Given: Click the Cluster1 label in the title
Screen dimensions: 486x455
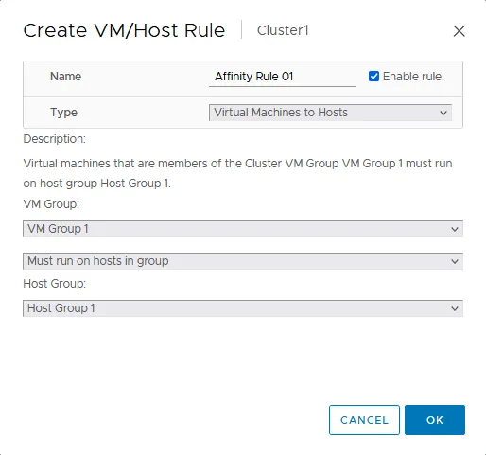Looking at the screenshot, I should [x=283, y=30].
